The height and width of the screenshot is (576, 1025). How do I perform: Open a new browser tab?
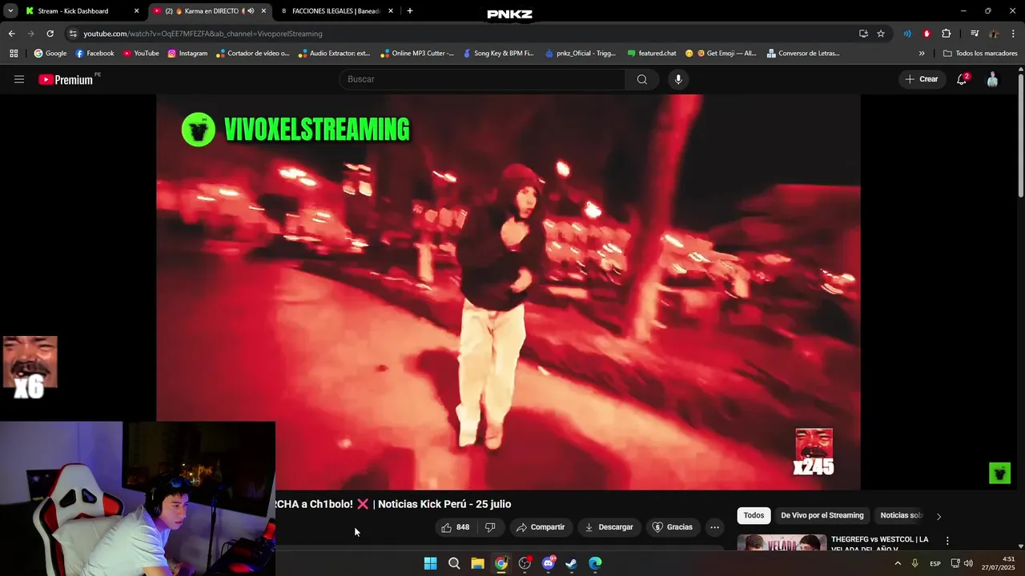410,11
